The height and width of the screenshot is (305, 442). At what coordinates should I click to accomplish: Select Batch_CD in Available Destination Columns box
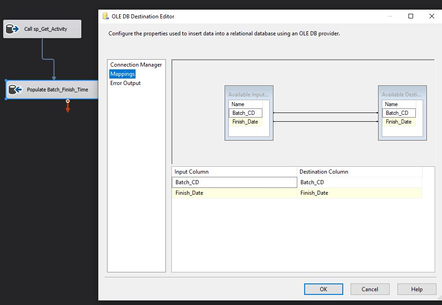(398, 113)
